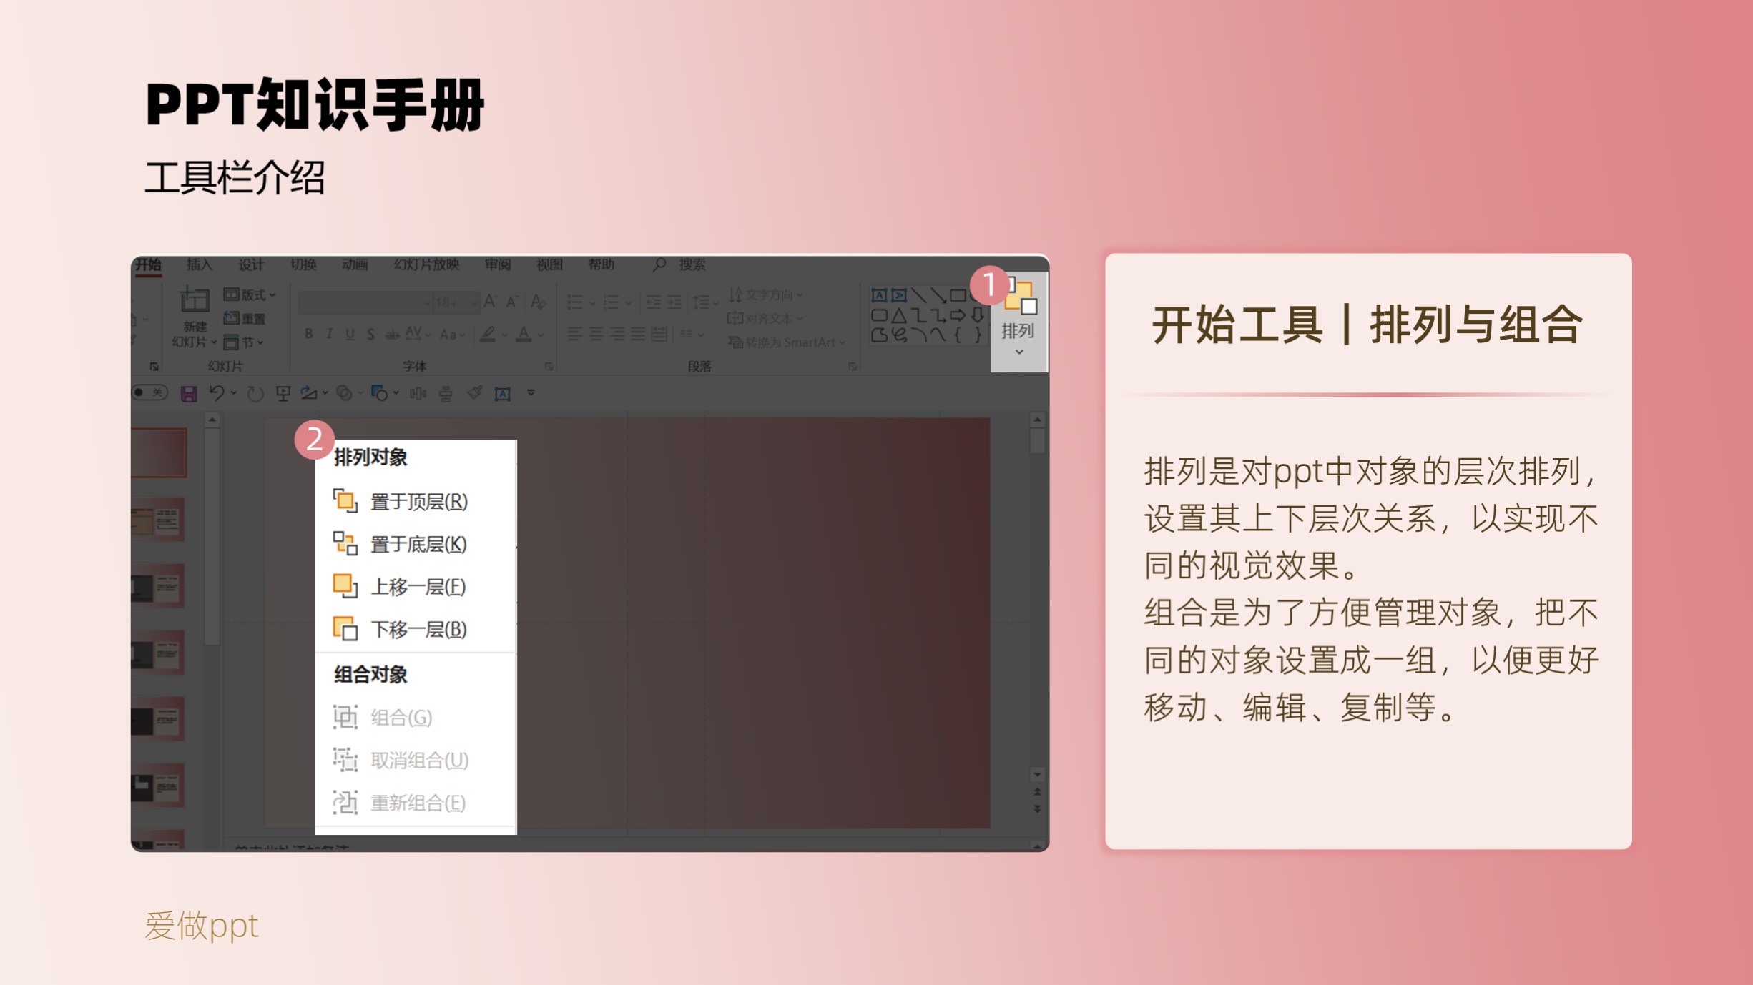The width and height of the screenshot is (1753, 985).
Task: Select the start slideshow icon in quick access toolbar
Action: point(283,394)
